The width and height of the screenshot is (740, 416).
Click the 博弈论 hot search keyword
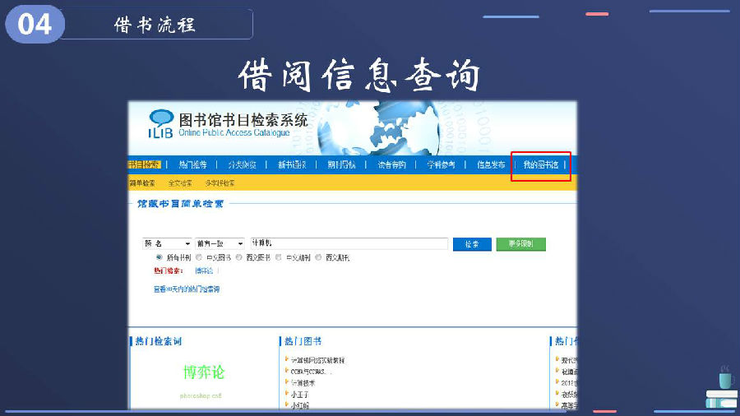tap(203, 372)
